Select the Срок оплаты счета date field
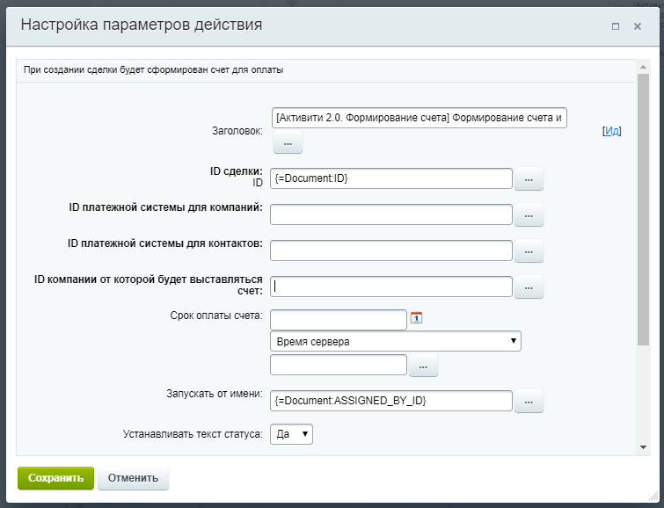The image size is (664, 508). tap(339, 319)
